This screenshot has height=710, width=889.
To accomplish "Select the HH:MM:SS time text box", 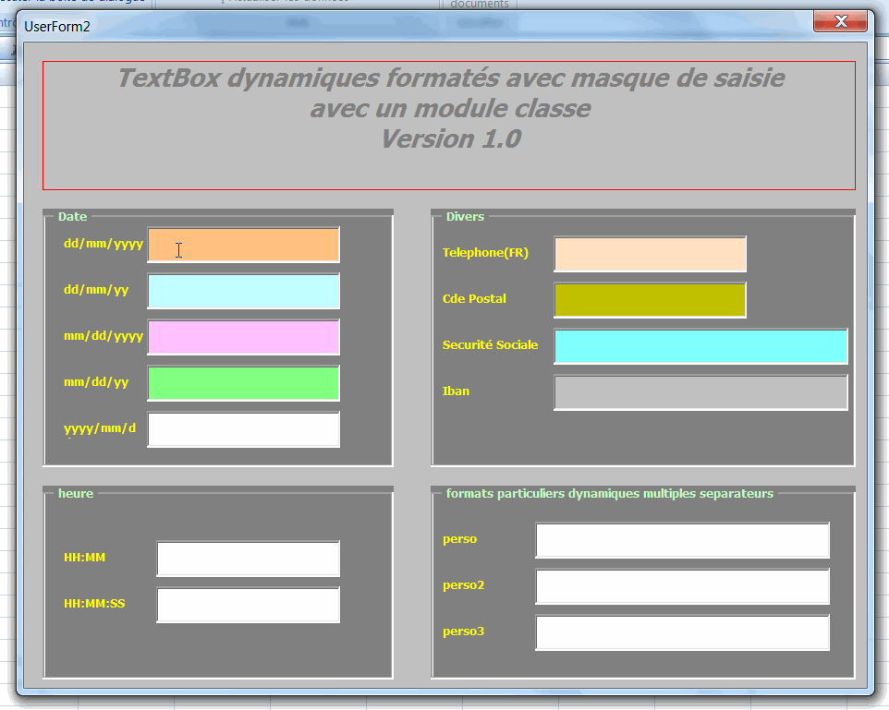I will click(x=248, y=605).
